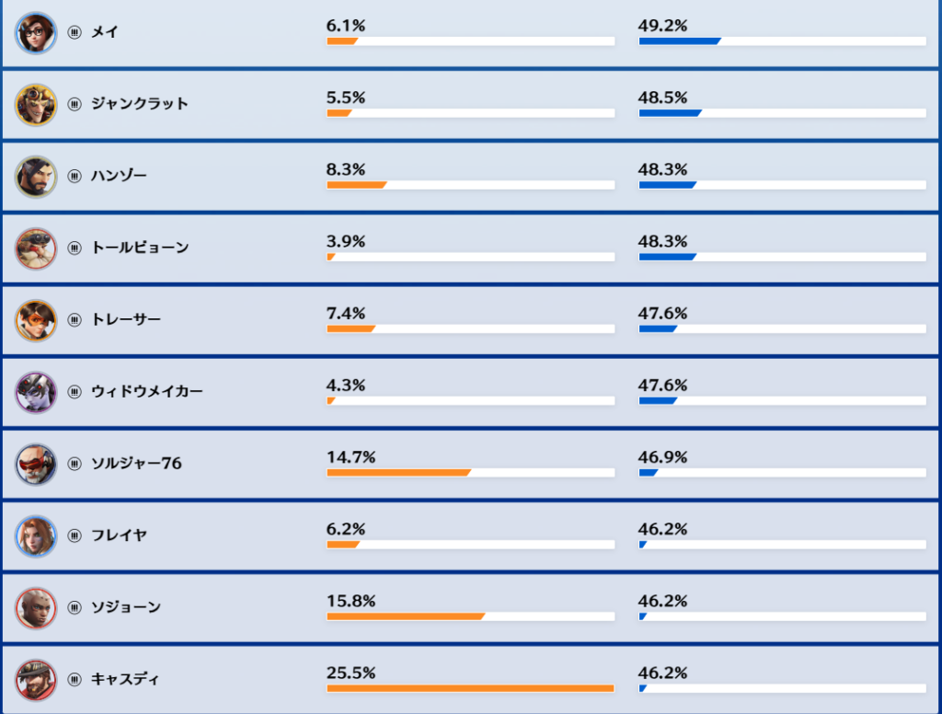Screen dimensions: 942x714
Task: Open the ジャンクラット hero name link
Action: click(x=140, y=104)
